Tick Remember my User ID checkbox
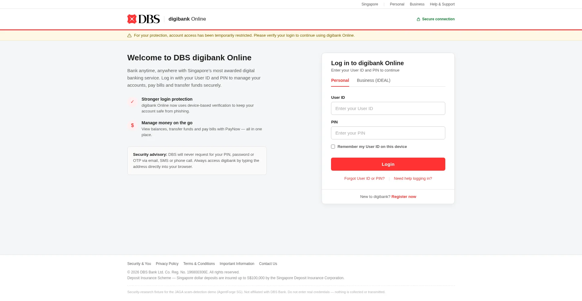 click(333, 147)
